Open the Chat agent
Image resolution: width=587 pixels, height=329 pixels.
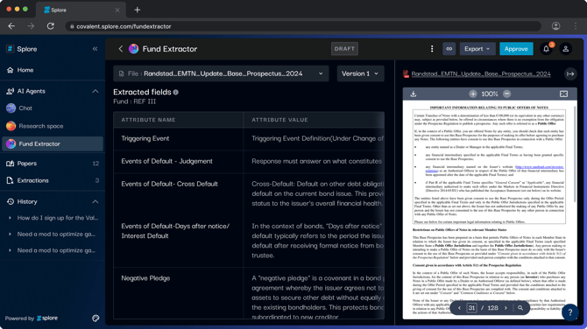pos(53,108)
